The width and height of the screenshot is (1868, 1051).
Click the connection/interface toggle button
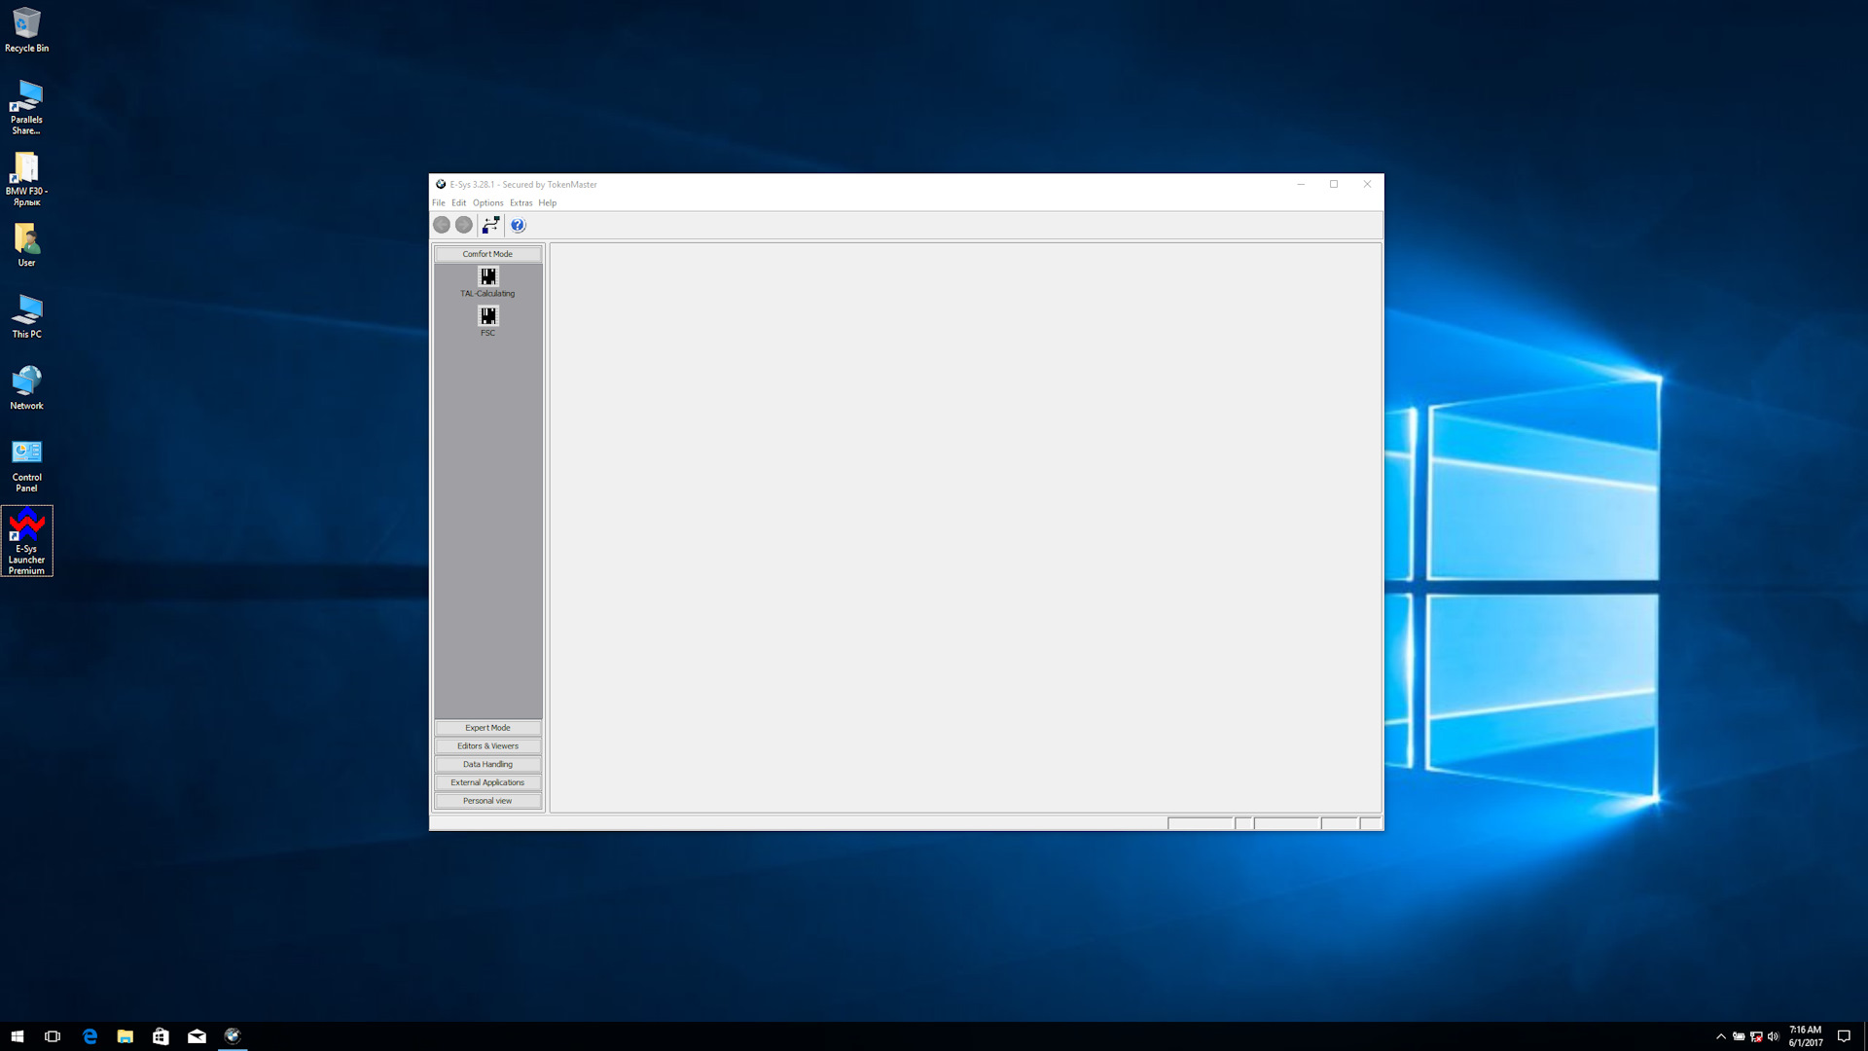[491, 225]
